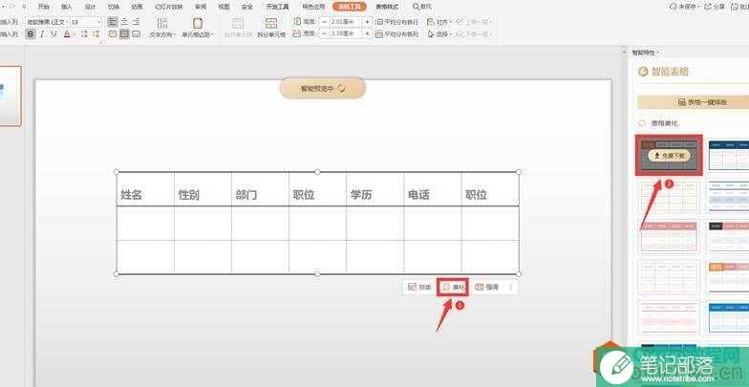Open the 对齐 align dropdown
749x387 pixels.
(x=439, y=22)
